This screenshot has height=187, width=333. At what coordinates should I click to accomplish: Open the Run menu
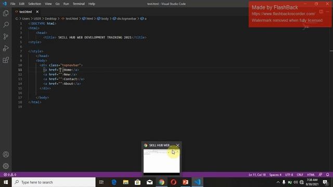pos(66,4)
